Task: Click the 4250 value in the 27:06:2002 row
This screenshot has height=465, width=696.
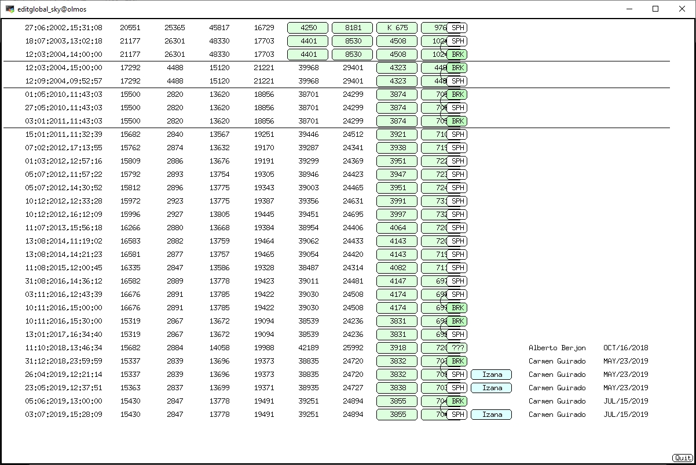Action: pos(307,28)
